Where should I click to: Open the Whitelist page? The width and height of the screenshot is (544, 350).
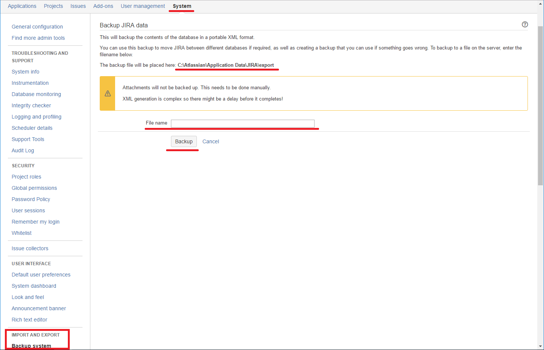coord(22,233)
